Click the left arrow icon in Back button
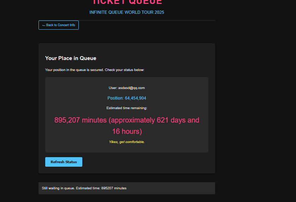 (x=43, y=25)
